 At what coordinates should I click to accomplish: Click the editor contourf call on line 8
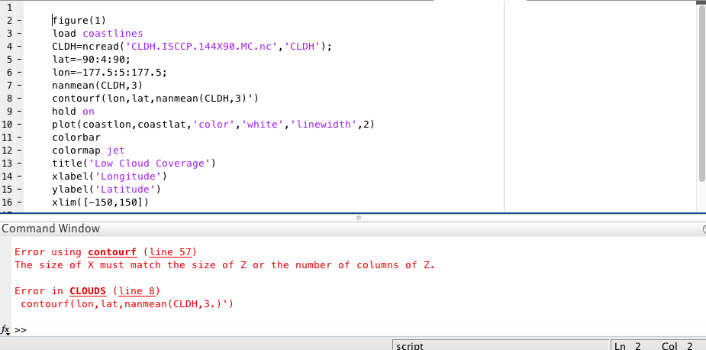[x=156, y=99]
